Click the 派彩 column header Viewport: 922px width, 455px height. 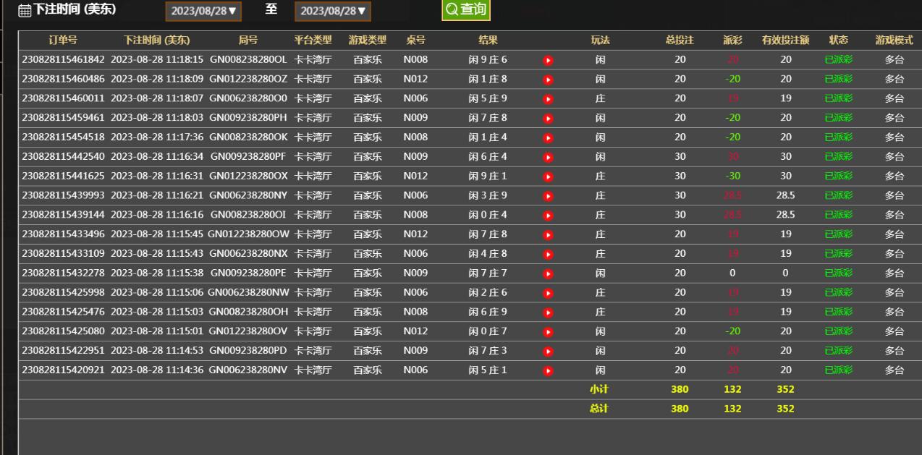(732, 41)
